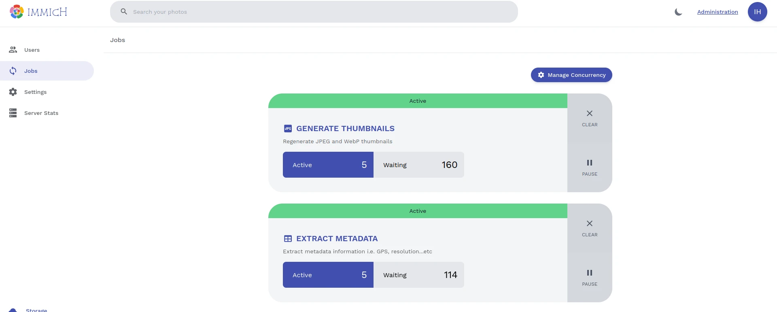Image resolution: width=777 pixels, height=312 pixels.
Task: Open Server Stats page
Action: (41, 113)
